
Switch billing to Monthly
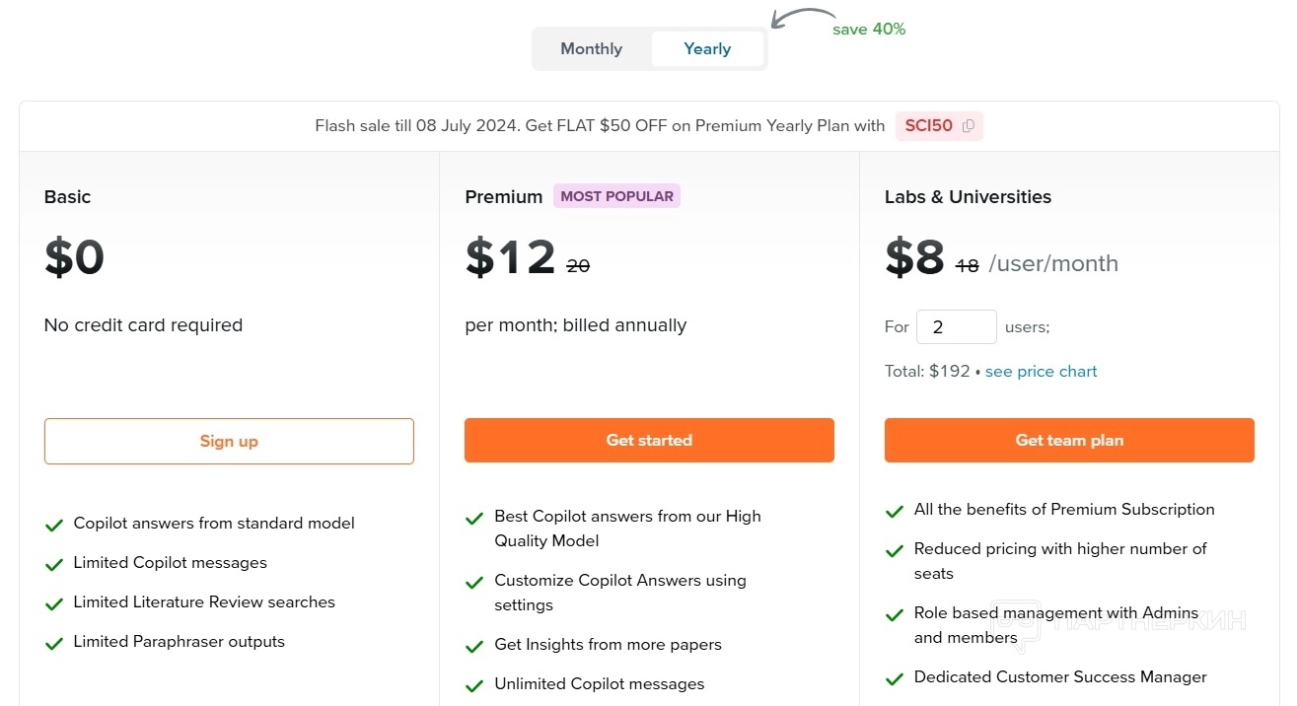click(591, 49)
